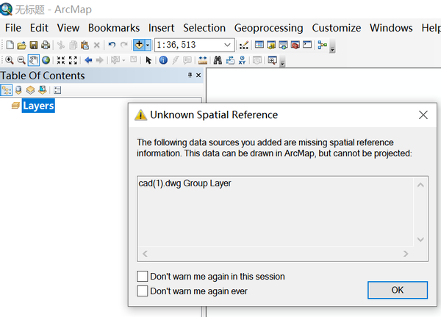441x317 pixels.
Task: Switch to List By Source view
Action: (18, 90)
